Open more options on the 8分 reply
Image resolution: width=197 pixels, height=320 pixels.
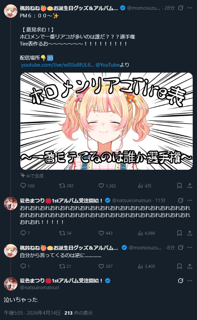click(x=190, y=248)
